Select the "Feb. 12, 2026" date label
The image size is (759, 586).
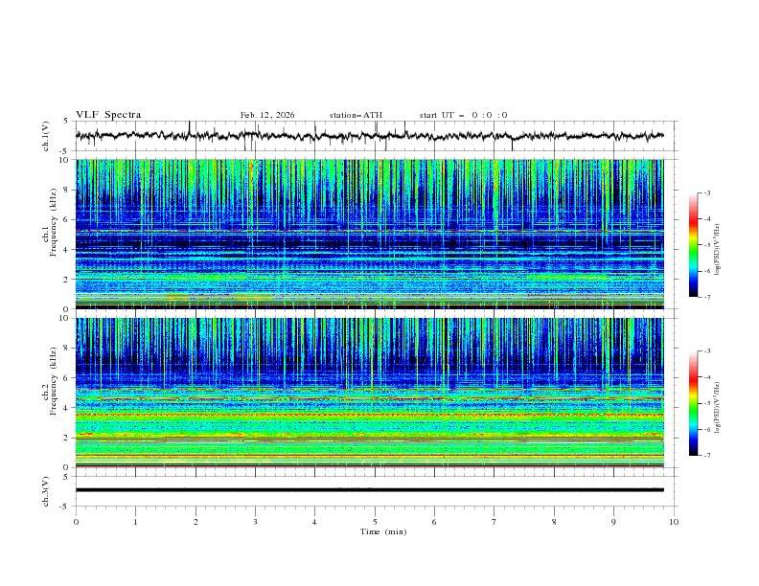click(267, 115)
